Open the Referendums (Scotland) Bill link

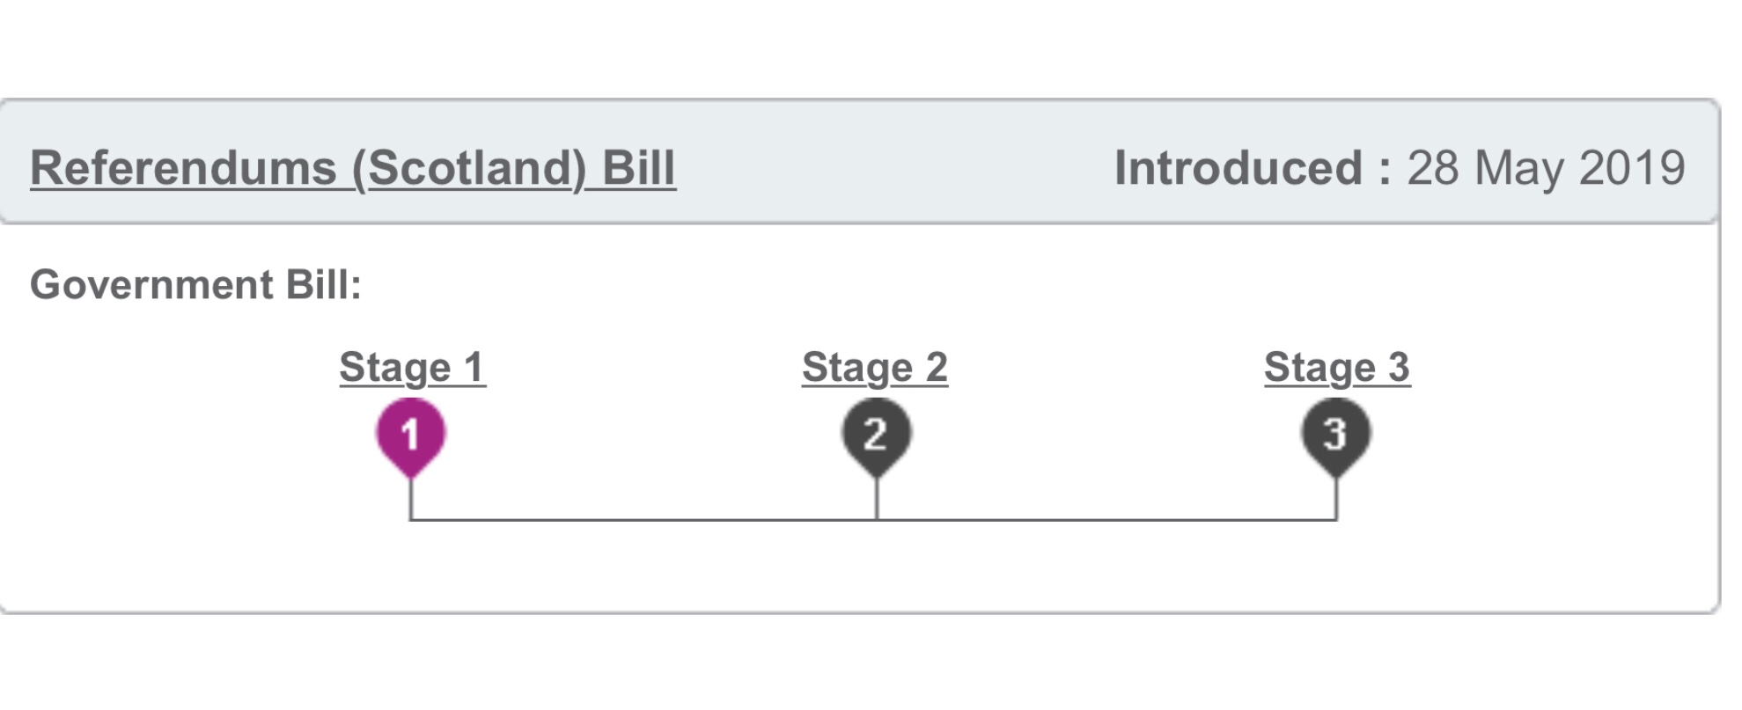[x=352, y=168]
